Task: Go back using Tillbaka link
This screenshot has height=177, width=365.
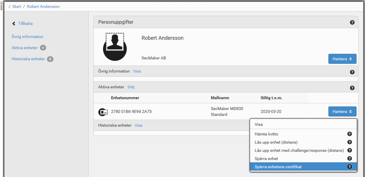Action: (25, 23)
